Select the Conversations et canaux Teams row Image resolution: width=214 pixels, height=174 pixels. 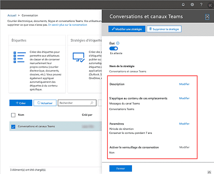tap(56, 126)
